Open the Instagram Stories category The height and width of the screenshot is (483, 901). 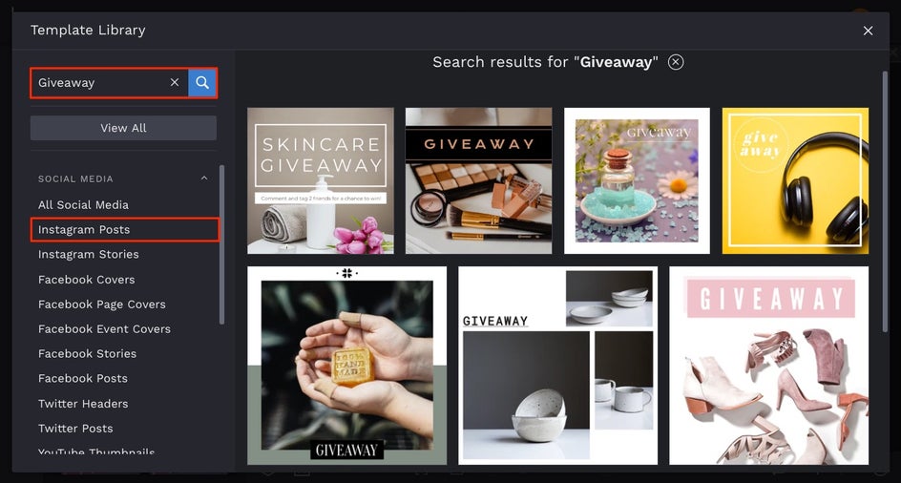point(89,254)
